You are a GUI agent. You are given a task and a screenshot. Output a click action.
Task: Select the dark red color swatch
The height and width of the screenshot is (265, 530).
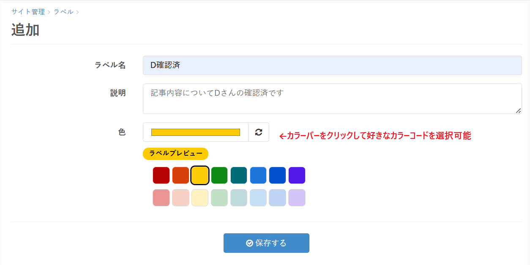click(x=161, y=176)
